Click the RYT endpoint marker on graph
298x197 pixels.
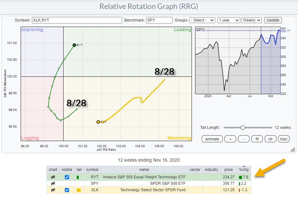[74, 45]
